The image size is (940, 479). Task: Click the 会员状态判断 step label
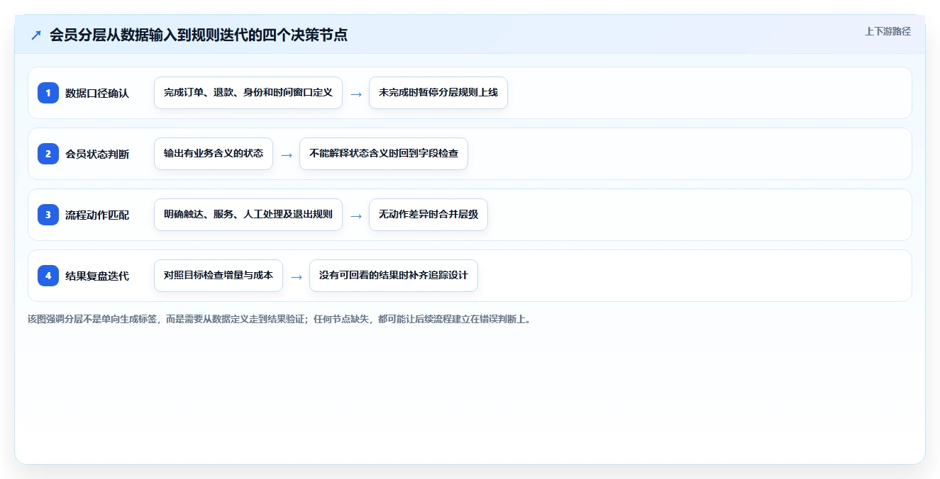(x=97, y=154)
